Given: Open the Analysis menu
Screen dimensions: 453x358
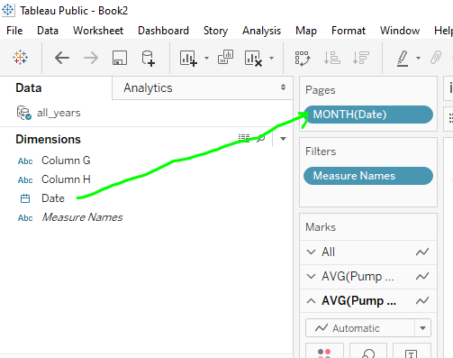Looking at the screenshot, I should pos(261,31).
